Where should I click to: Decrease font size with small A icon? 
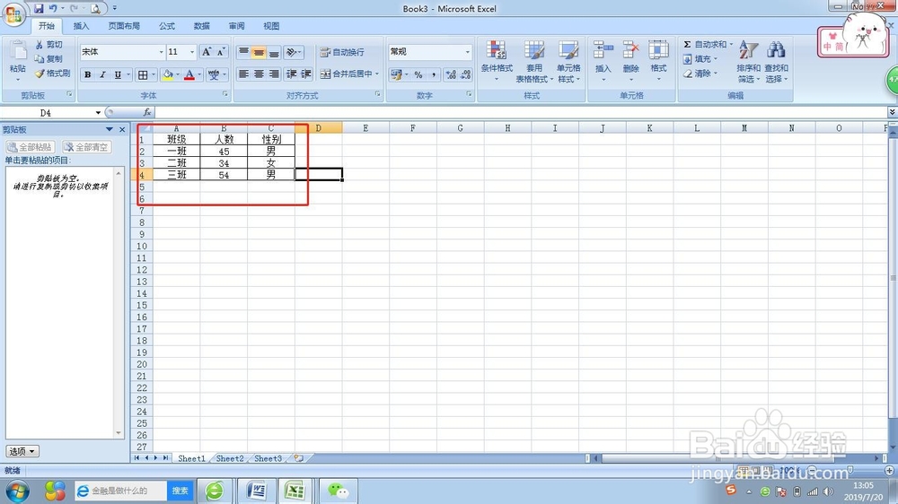221,52
